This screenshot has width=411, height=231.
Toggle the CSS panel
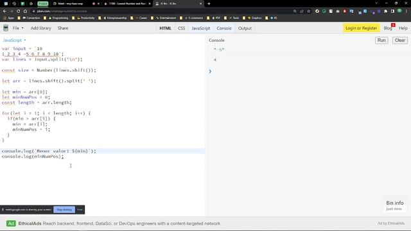(x=181, y=28)
